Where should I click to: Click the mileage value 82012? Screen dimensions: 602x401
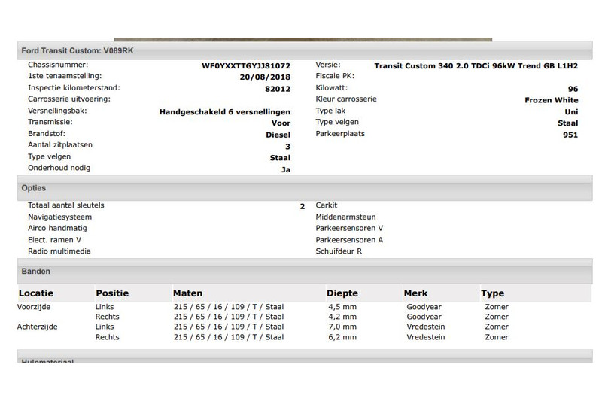278,89
